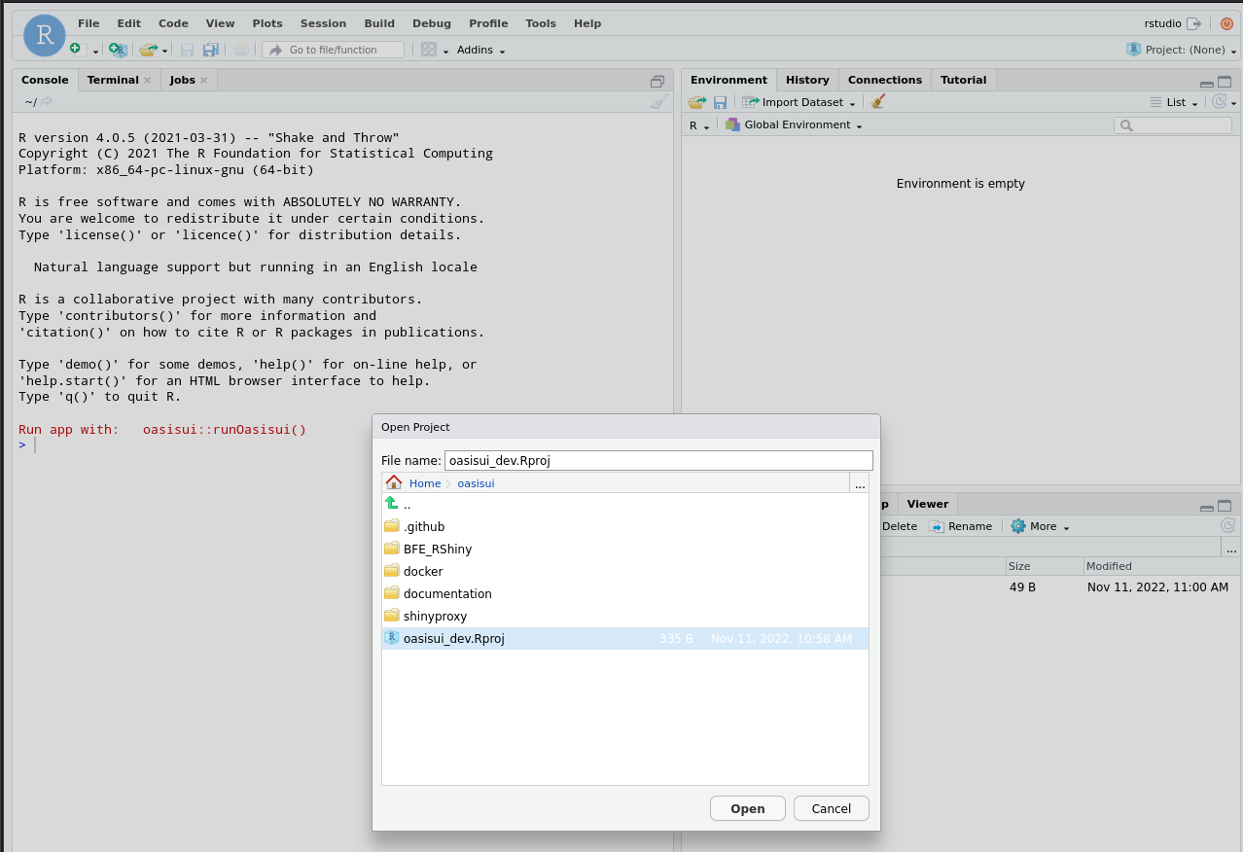Click the ellipsis button in Files pane path bar
The width and height of the screenshot is (1243, 852).
(x=1231, y=548)
